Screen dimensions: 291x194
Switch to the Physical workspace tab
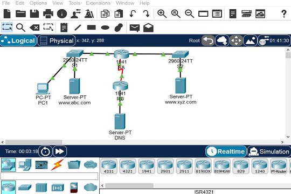pos(57,40)
